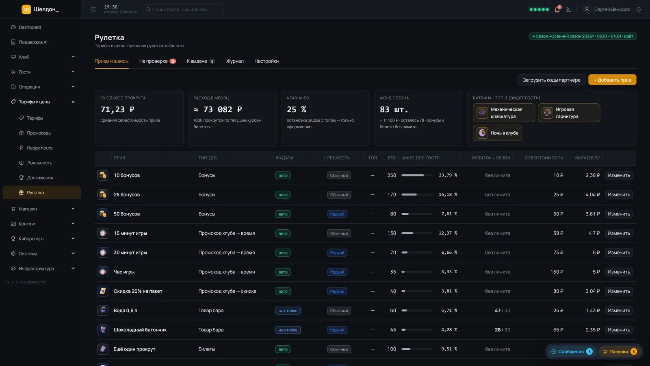Click Изменить for 50 бонусов row
The image size is (650, 366).
coord(619,214)
